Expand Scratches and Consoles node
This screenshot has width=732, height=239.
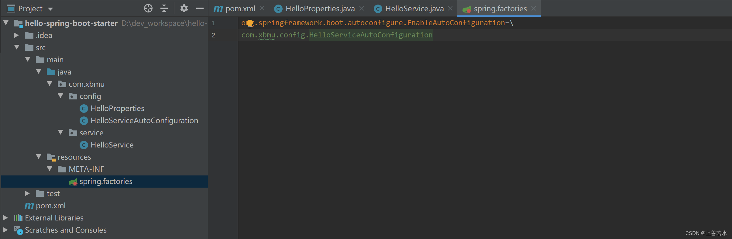tap(5, 230)
